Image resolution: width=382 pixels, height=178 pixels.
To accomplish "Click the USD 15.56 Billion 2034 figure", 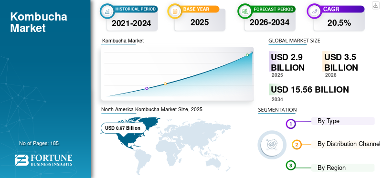I will [x=309, y=90].
